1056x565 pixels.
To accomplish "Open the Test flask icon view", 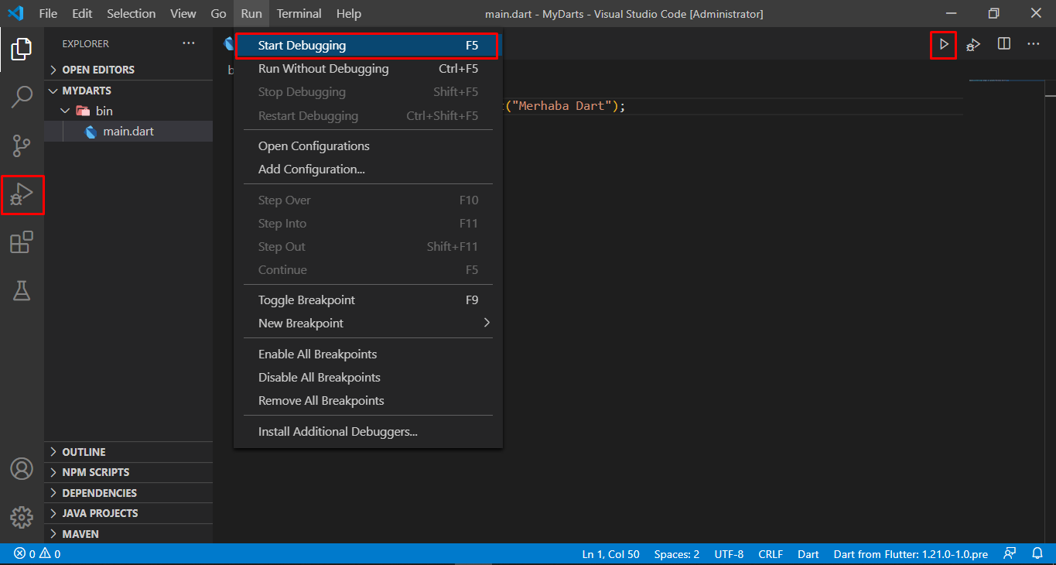I will click(22, 291).
